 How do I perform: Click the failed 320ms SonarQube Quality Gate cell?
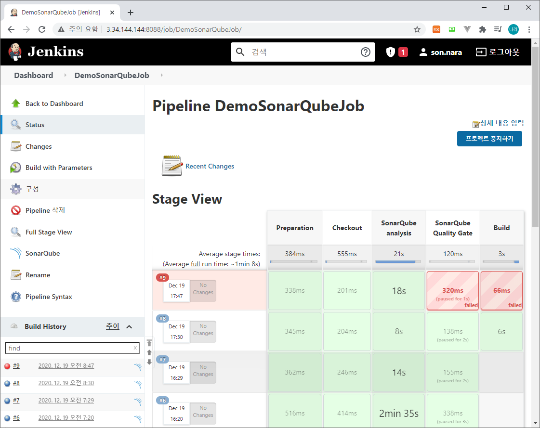[x=452, y=291]
